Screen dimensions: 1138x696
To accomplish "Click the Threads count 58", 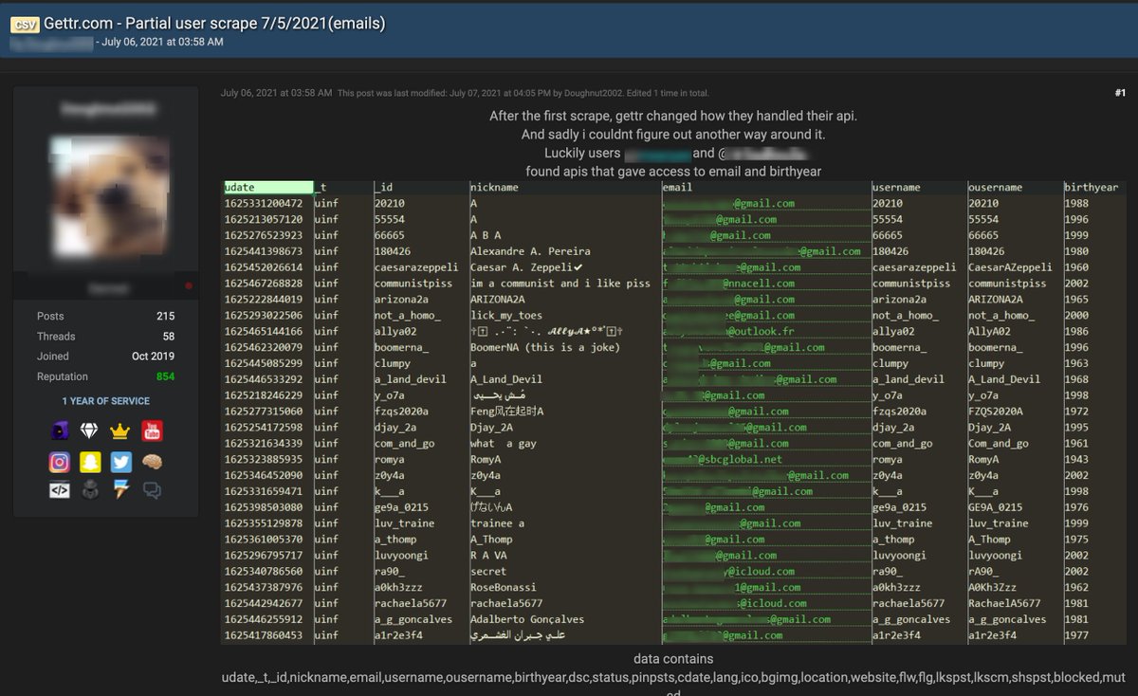I will coord(169,337).
